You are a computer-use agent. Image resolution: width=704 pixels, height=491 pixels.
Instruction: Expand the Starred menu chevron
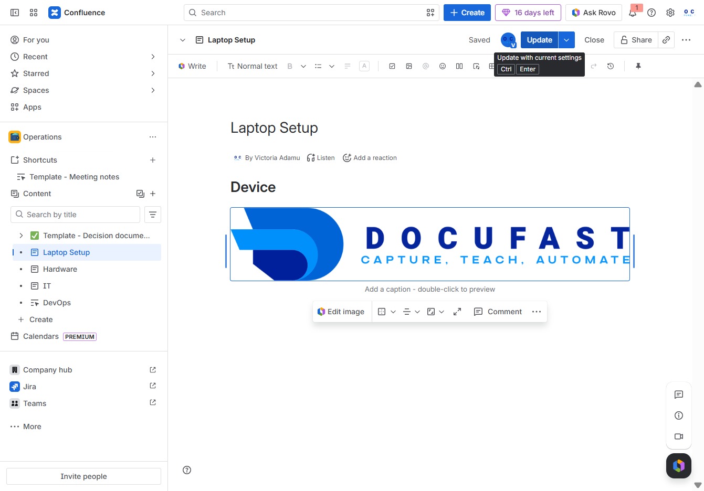(x=153, y=73)
